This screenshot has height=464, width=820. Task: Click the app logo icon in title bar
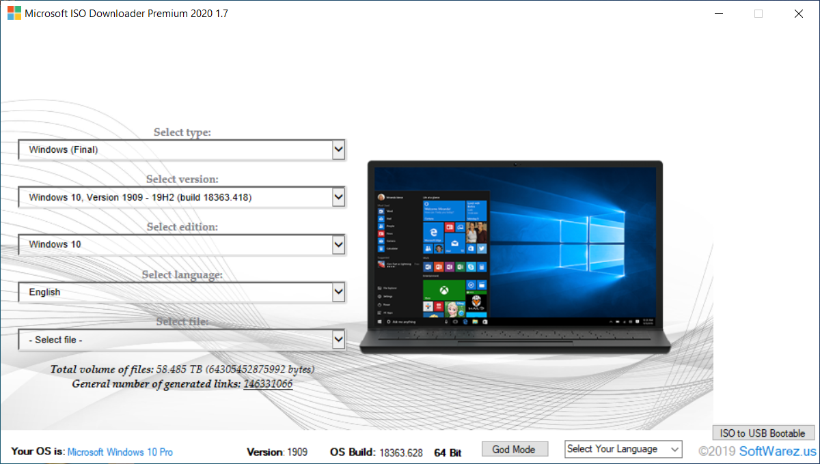[14, 13]
